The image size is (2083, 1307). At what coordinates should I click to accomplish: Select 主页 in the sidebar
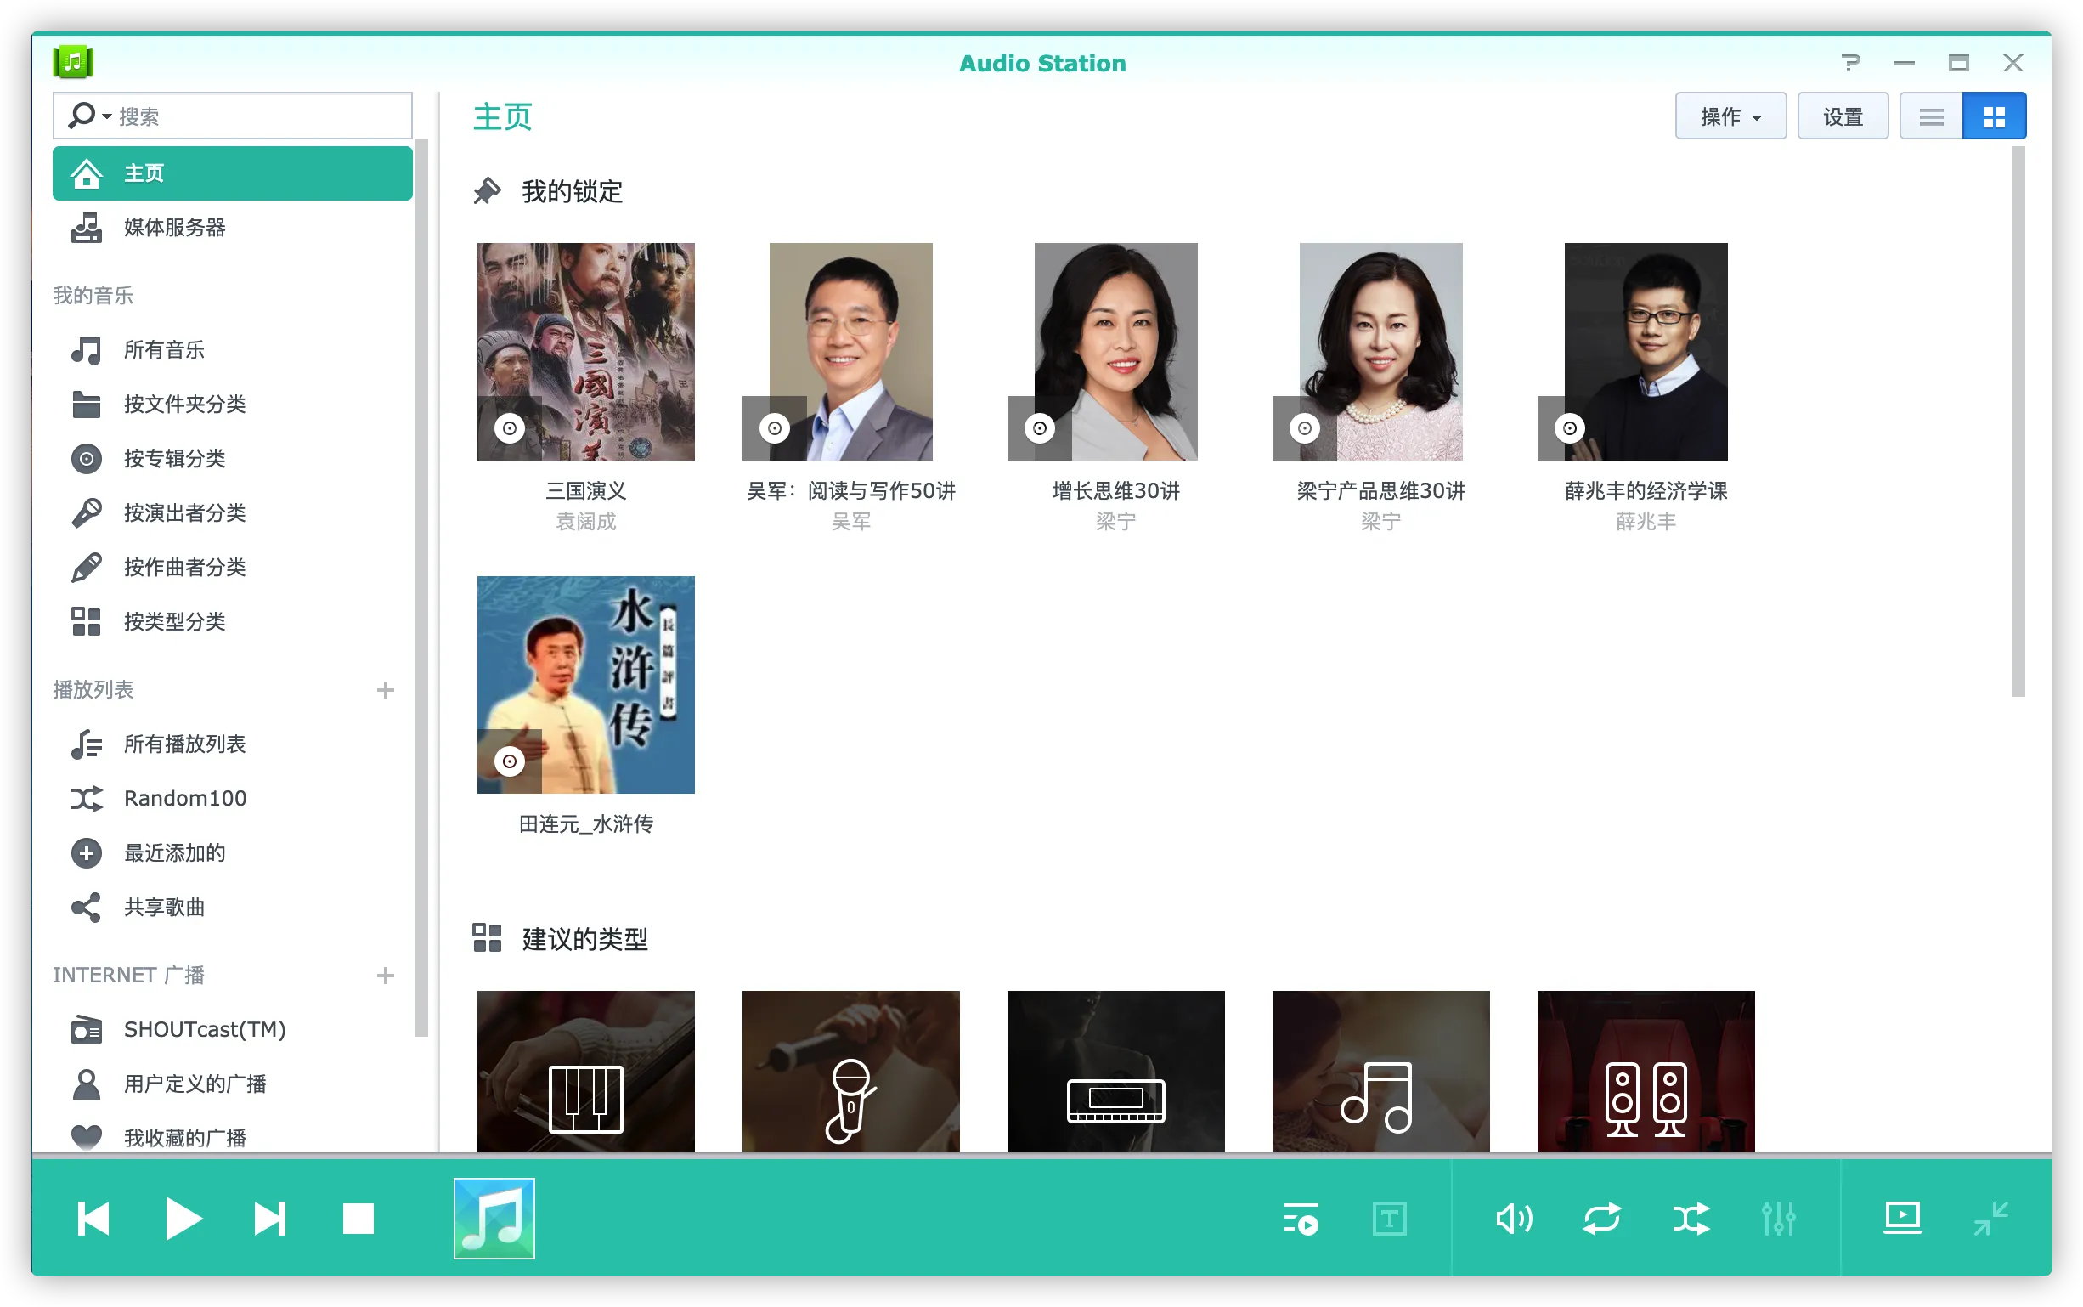tap(233, 173)
